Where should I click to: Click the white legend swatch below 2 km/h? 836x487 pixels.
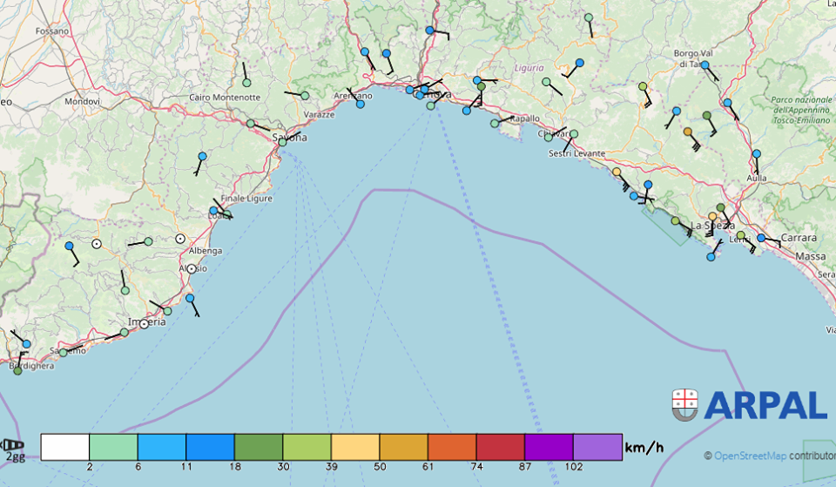point(65,447)
